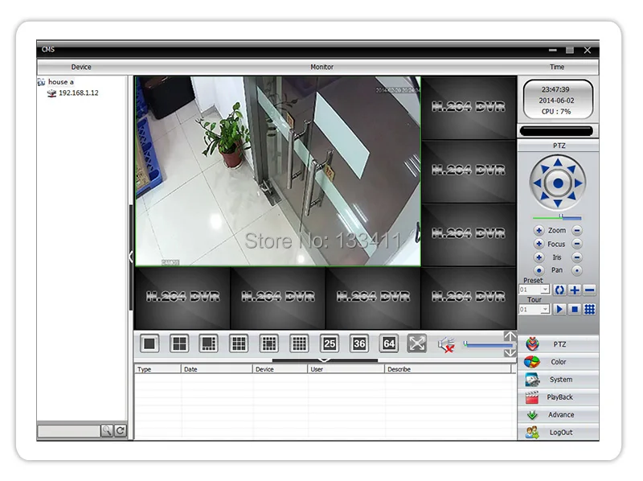The image size is (643, 481).
Task: Click the device search field
Action: [x=69, y=431]
